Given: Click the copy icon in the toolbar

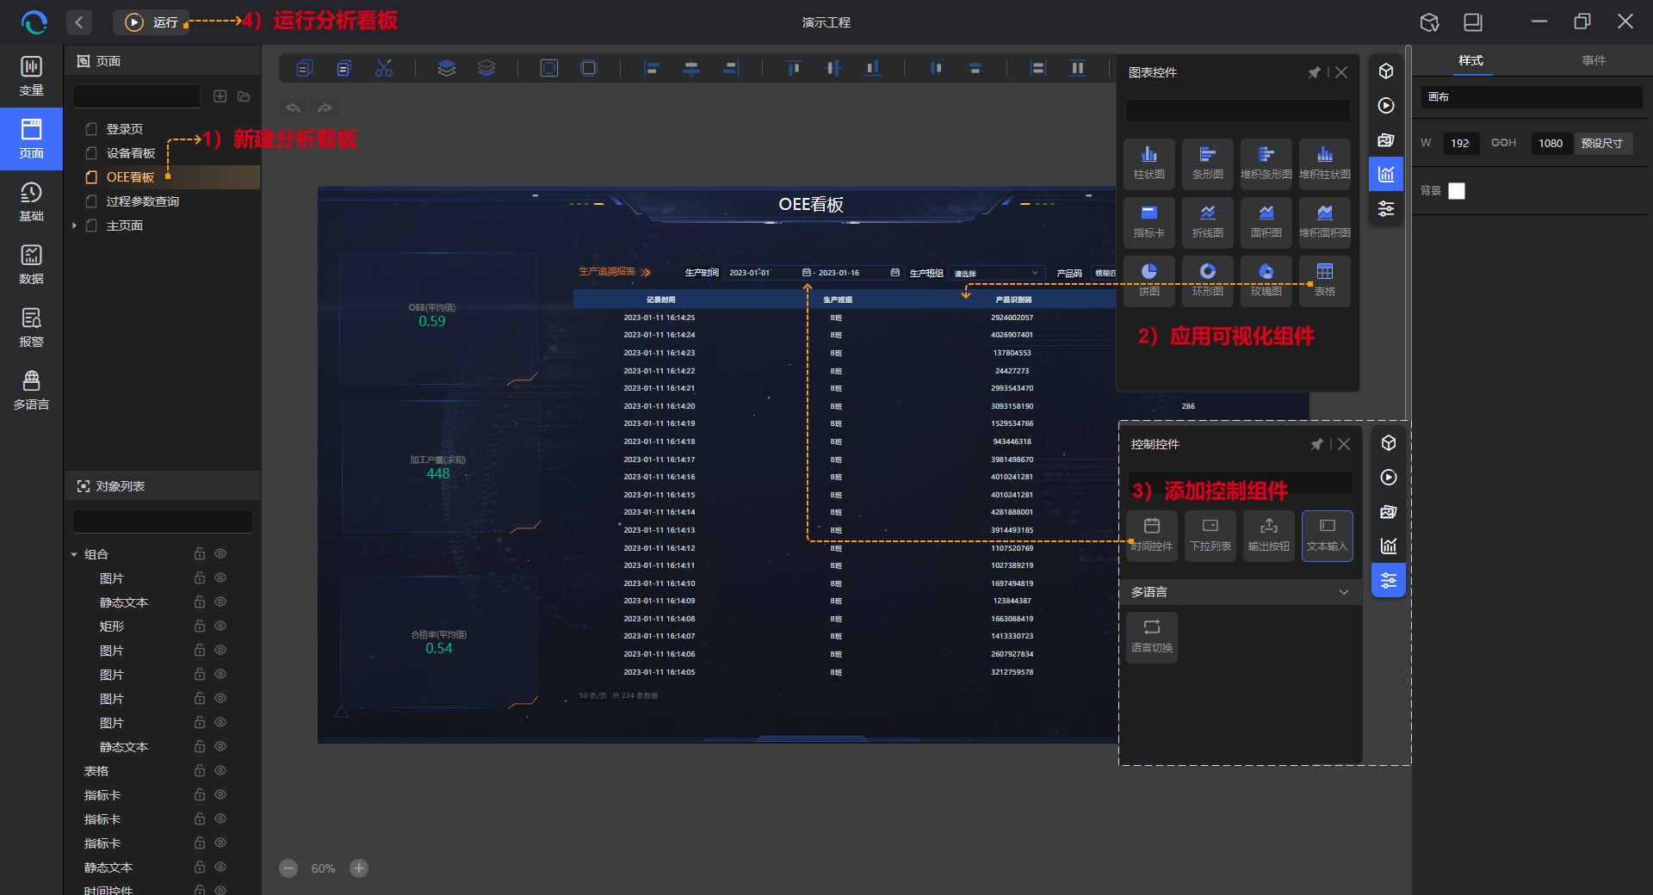Looking at the screenshot, I should (305, 68).
